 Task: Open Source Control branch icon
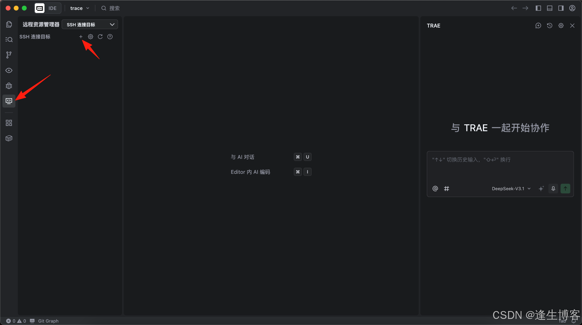[x=9, y=55]
